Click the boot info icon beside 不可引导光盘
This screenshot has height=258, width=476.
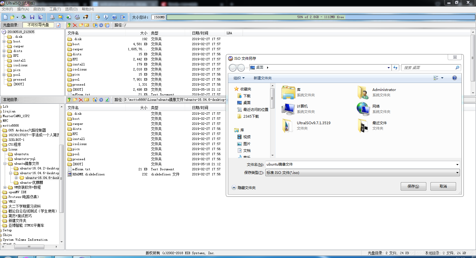59,25
